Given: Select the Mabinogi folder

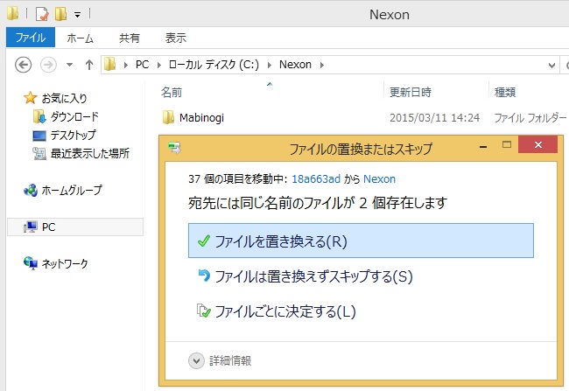Looking at the screenshot, I should tap(201, 117).
